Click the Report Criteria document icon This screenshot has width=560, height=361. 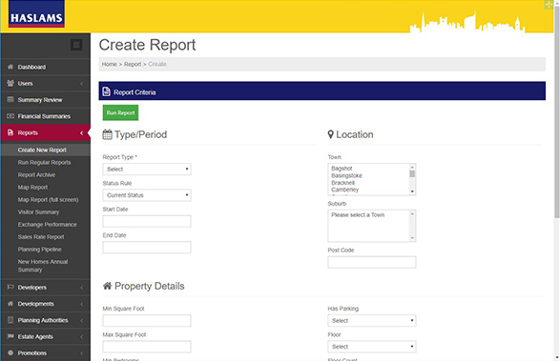[x=107, y=91]
